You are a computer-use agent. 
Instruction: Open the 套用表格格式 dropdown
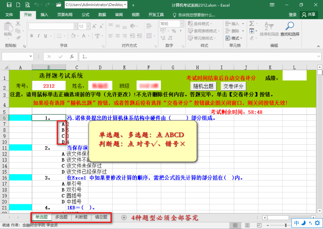[204, 31]
